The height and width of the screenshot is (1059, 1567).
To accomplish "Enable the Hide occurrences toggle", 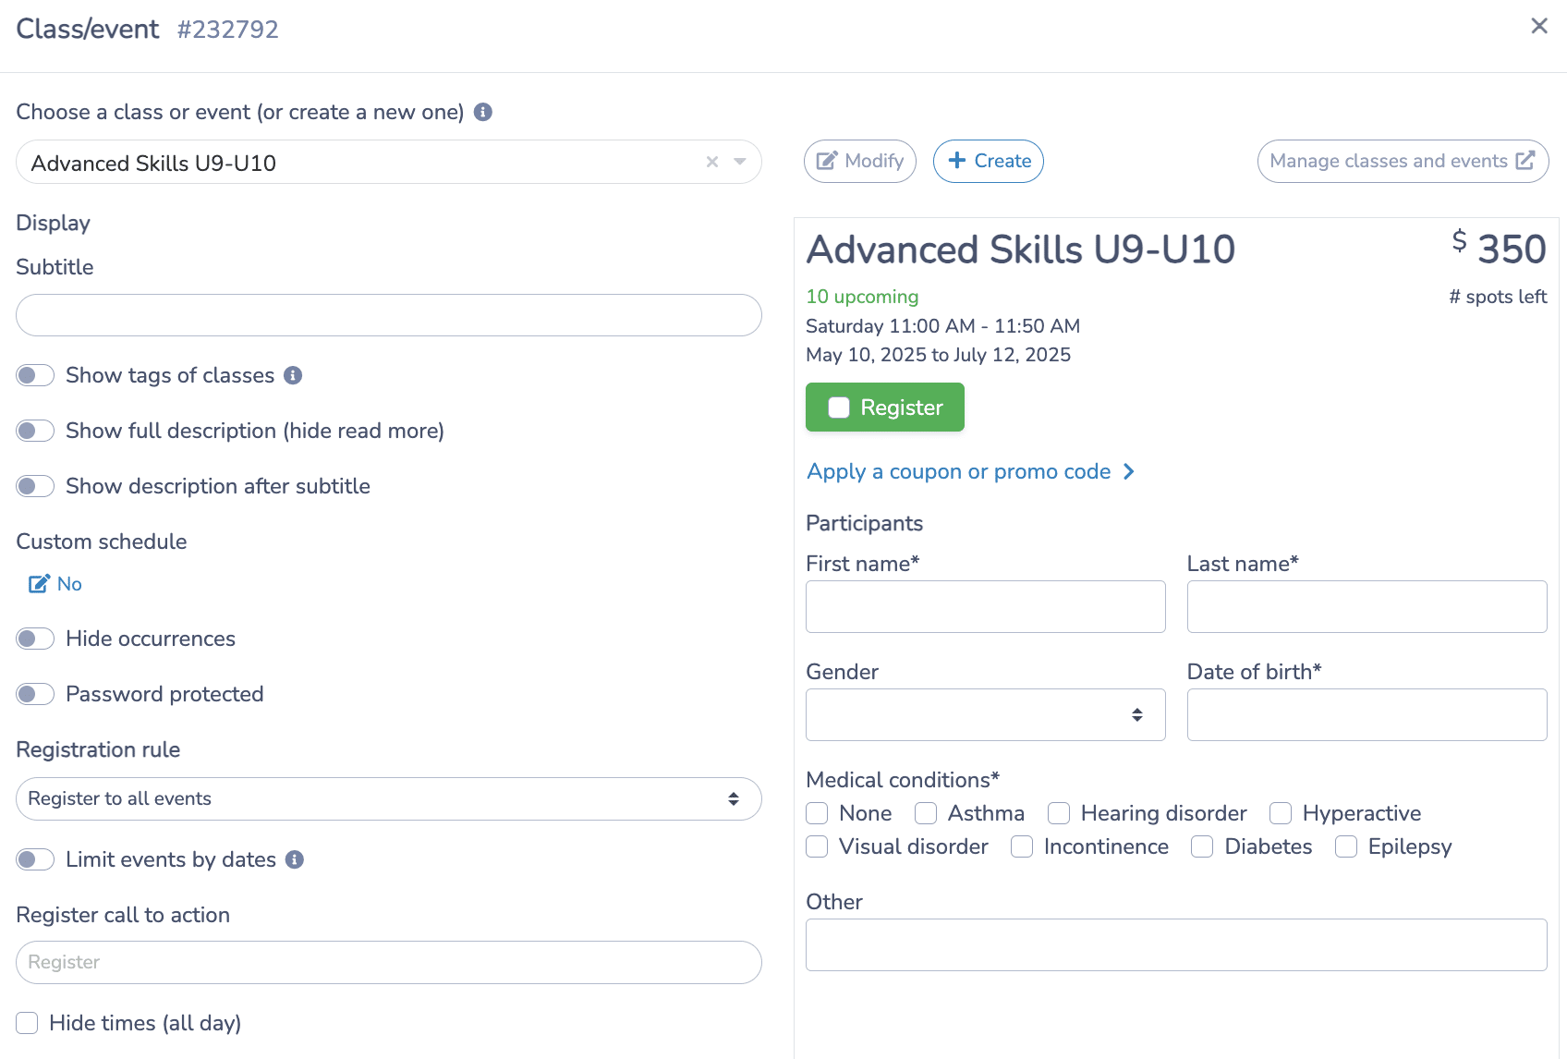I will click(35, 639).
